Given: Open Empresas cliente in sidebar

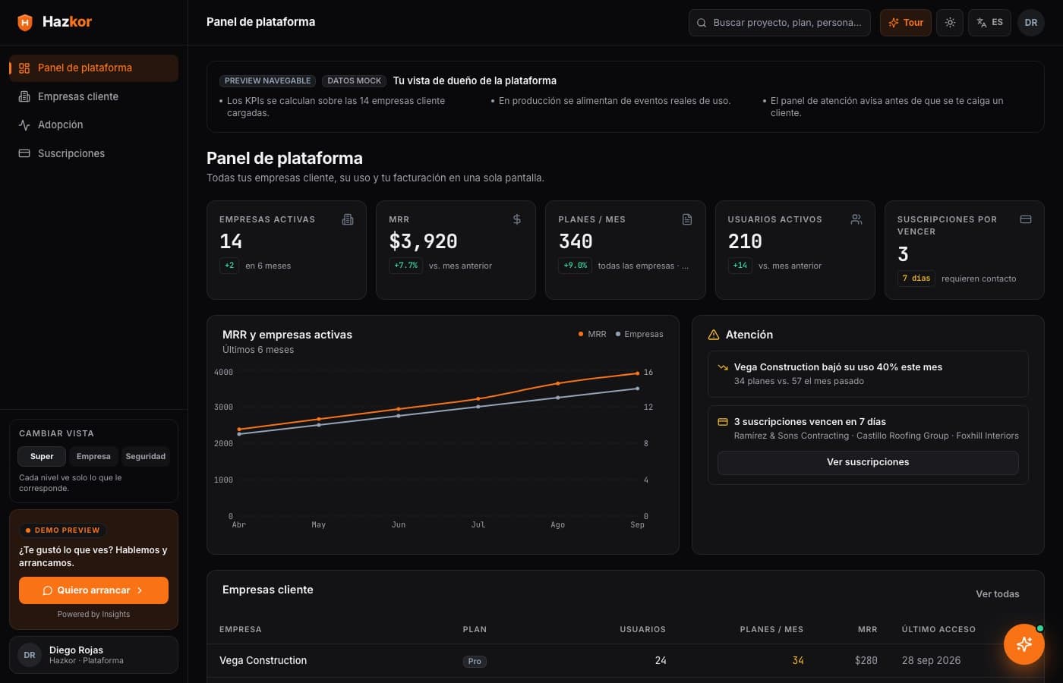Looking at the screenshot, I should (x=93, y=96).
